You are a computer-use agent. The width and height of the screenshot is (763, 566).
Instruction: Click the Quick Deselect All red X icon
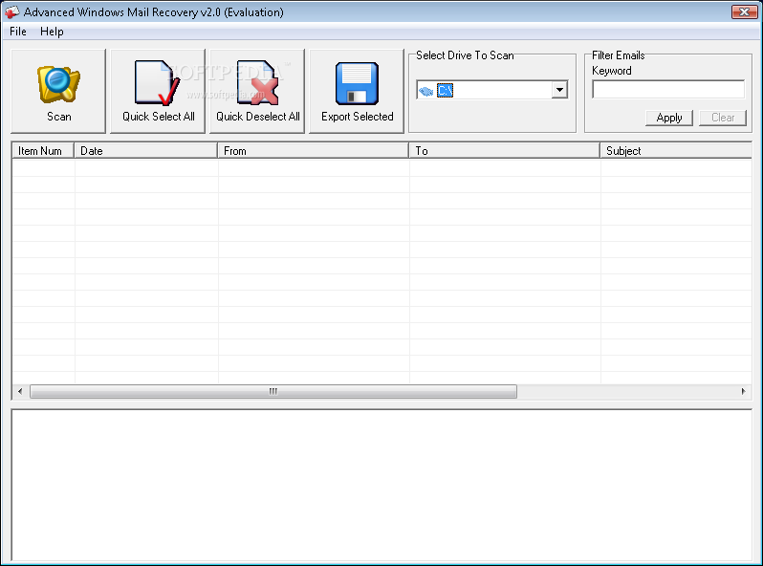(x=257, y=83)
